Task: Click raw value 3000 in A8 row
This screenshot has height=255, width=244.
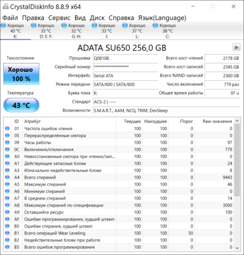Action: [227, 205]
